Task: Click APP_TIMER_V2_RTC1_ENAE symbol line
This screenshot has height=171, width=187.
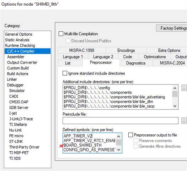Action: [90, 141]
